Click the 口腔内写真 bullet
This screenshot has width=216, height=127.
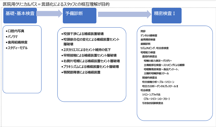click(x=15, y=31)
